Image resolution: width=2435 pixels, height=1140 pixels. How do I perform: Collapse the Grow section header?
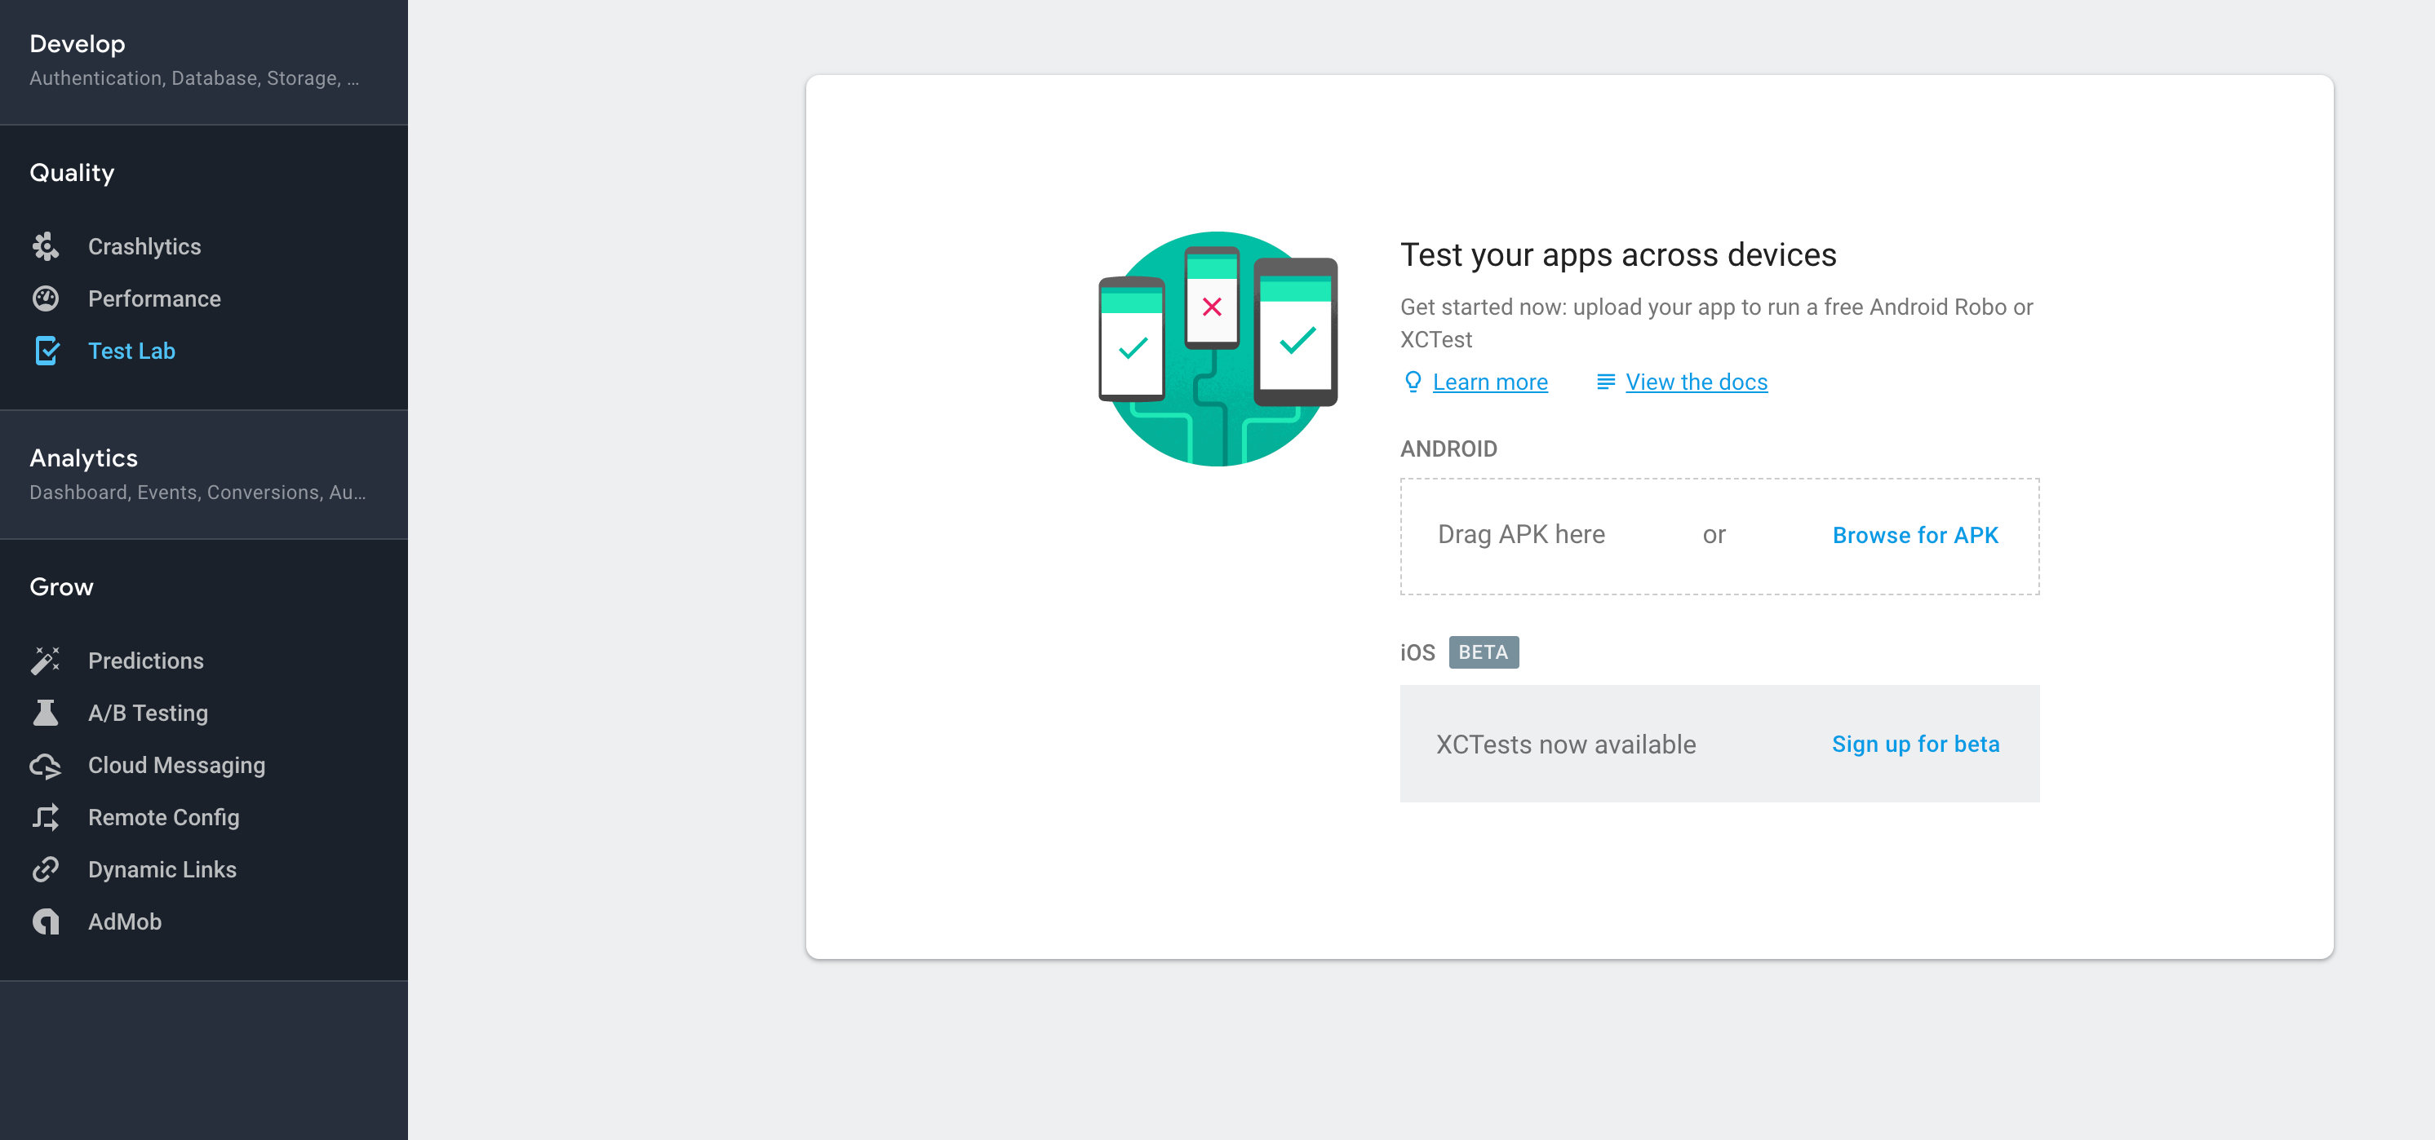coord(61,586)
